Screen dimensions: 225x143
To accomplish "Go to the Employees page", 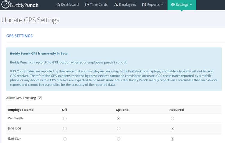I will tap(125, 4).
